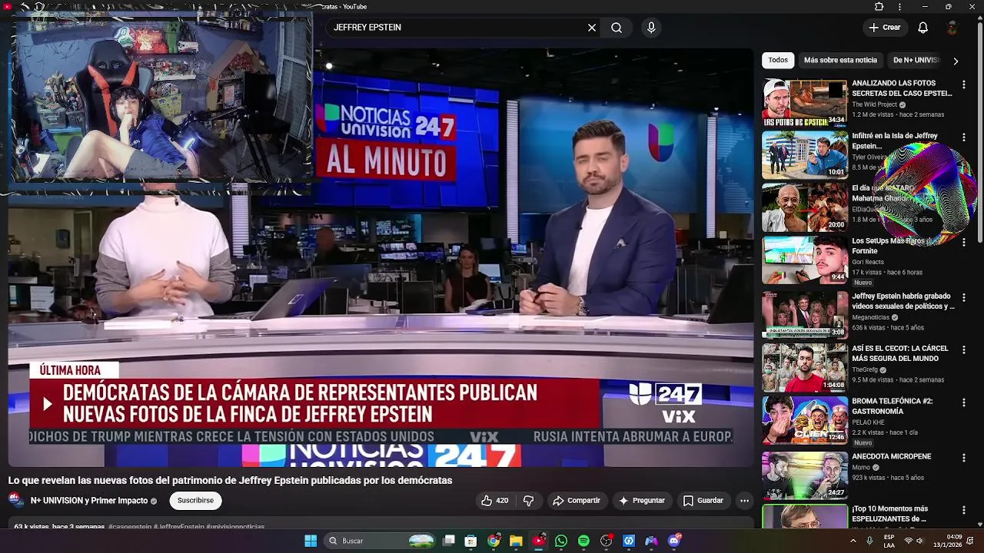The width and height of the screenshot is (984, 553).
Task: Click the 63 k vistas description line
Action: (x=139, y=527)
